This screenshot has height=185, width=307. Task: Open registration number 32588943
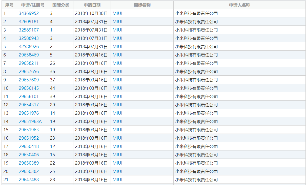pos(29,38)
